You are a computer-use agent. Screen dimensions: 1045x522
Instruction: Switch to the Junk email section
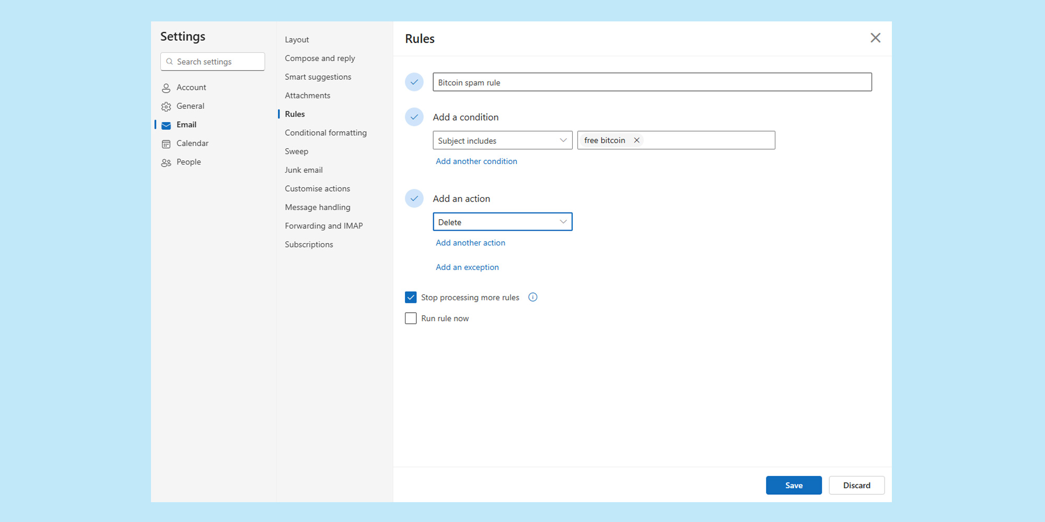coord(304,170)
